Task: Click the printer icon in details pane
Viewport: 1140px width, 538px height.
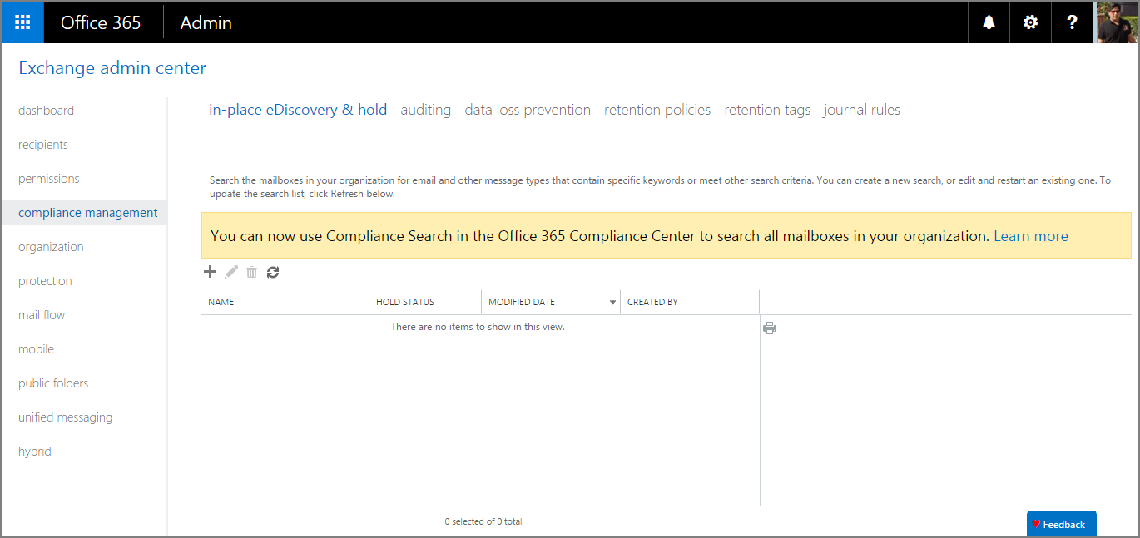Action: point(770,328)
